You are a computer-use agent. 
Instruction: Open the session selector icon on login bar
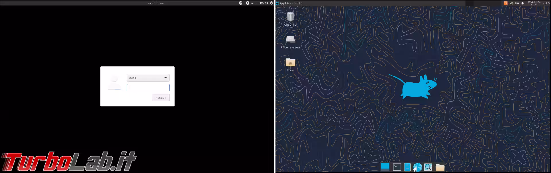[240, 3]
